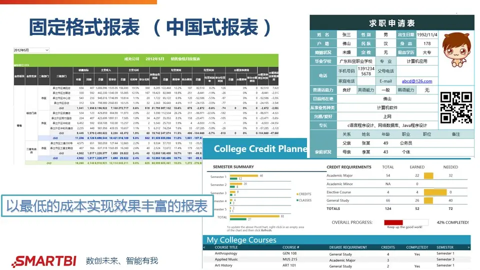This screenshot has width=480, height=270.
Task: Click the SMARTBI logo
Action: pos(43,261)
